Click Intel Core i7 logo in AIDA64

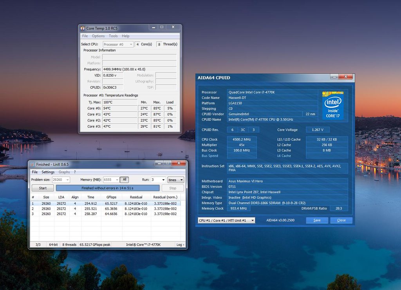(x=333, y=105)
